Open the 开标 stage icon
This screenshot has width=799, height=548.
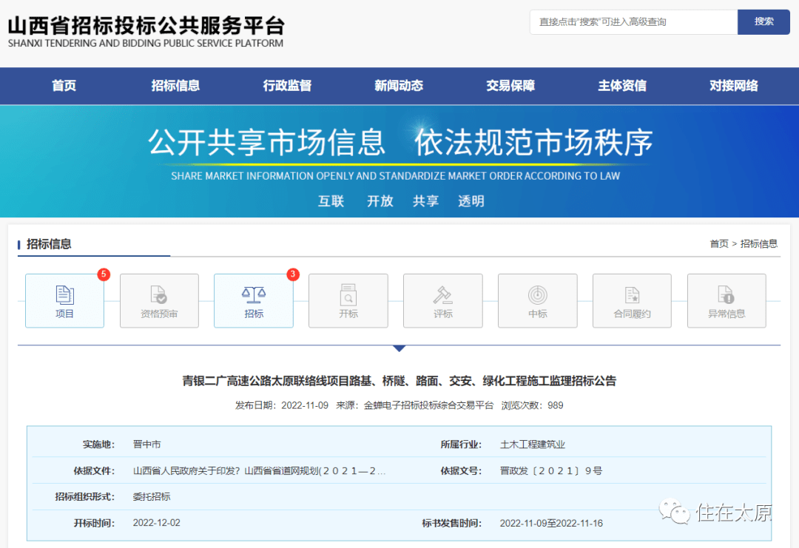[x=348, y=300]
